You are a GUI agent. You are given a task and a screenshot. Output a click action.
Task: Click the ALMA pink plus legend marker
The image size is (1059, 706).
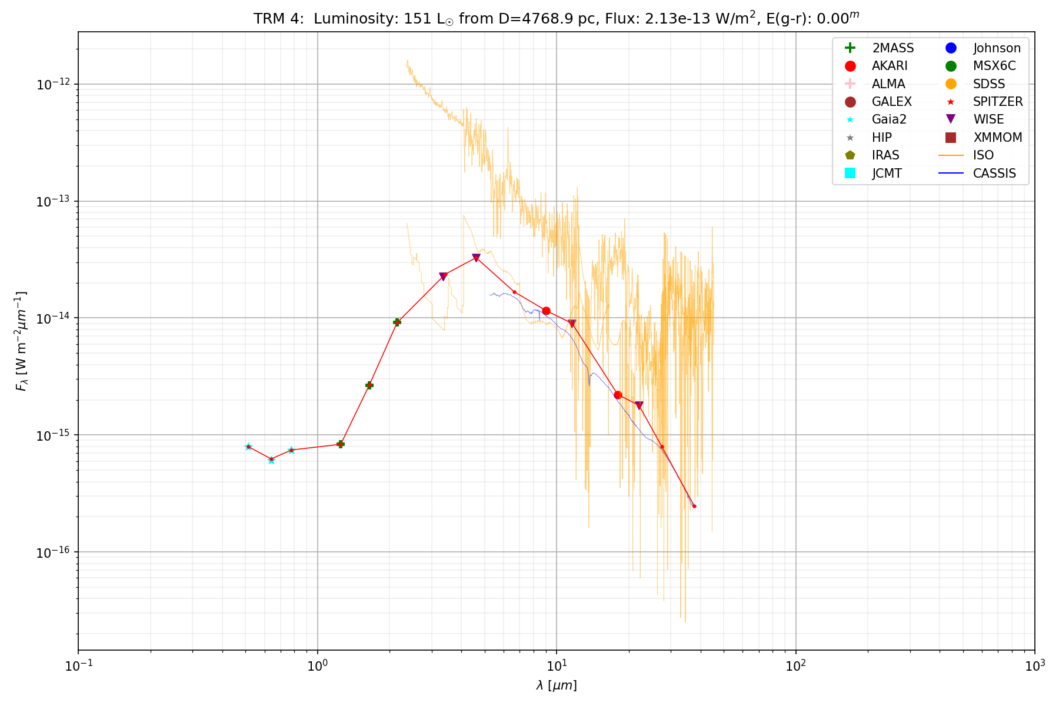850,84
